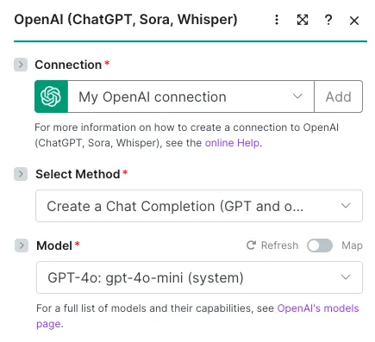Image resolution: width=375 pixels, height=342 pixels.
Task: Open the question mark help icon
Action: click(328, 20)
